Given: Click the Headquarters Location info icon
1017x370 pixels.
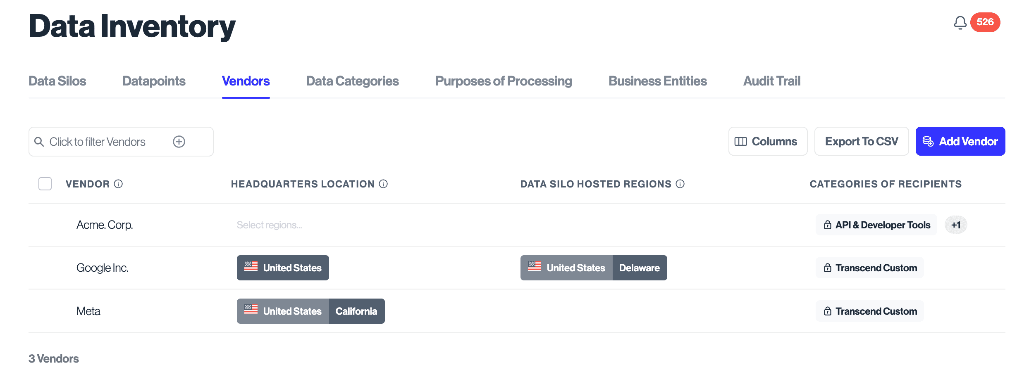Looking at the screenshot, I should pyautogui.click(x=383, y=184).
